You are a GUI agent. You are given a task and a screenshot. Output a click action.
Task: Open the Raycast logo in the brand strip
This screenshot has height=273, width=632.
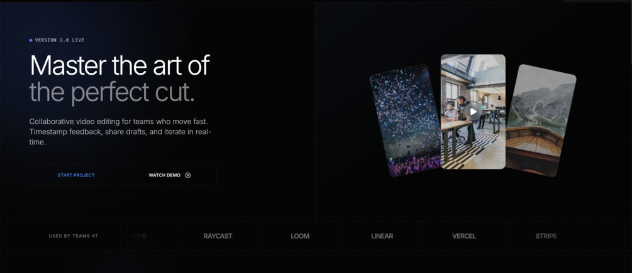[x=218, y=236]
